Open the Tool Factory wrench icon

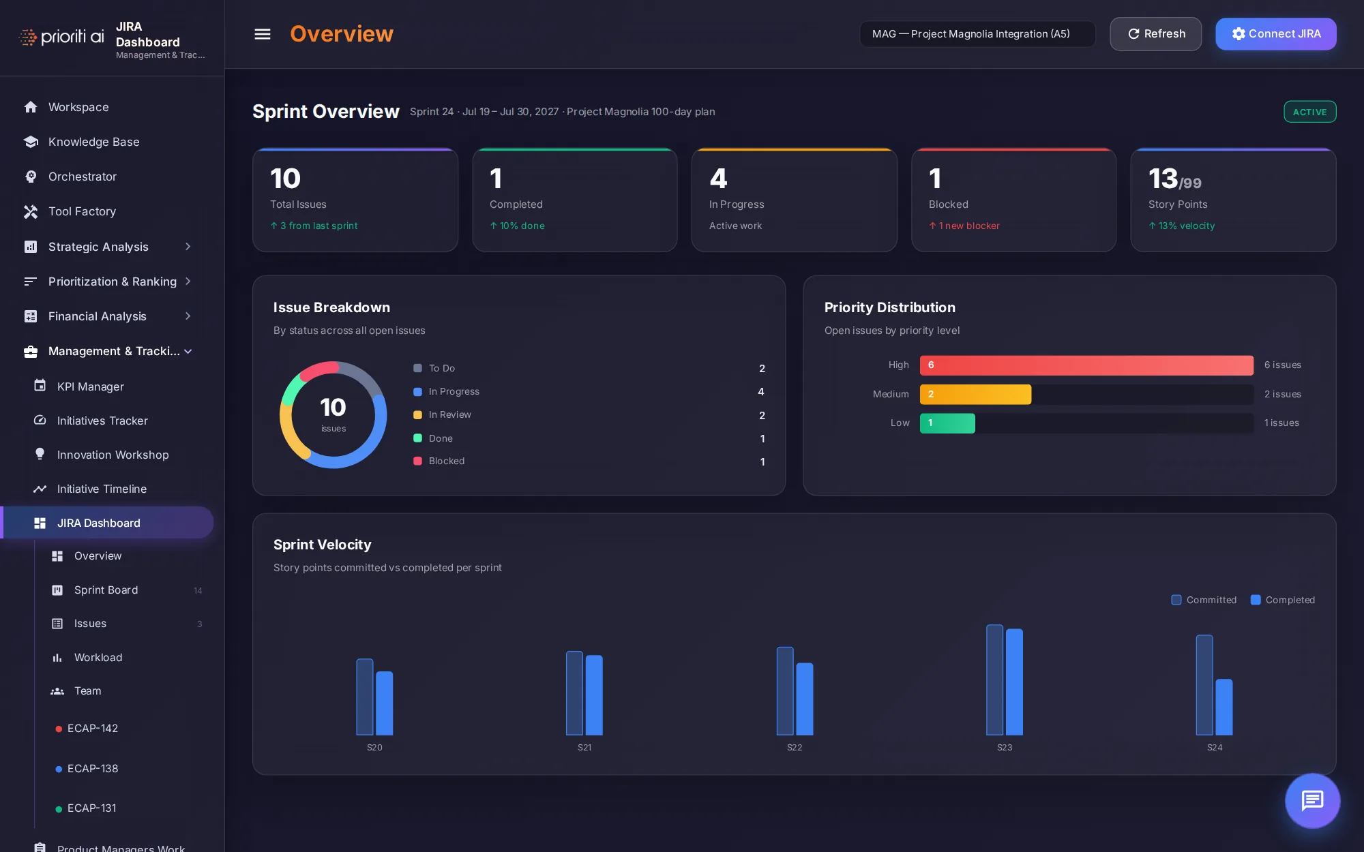click(x=31, y=211)
